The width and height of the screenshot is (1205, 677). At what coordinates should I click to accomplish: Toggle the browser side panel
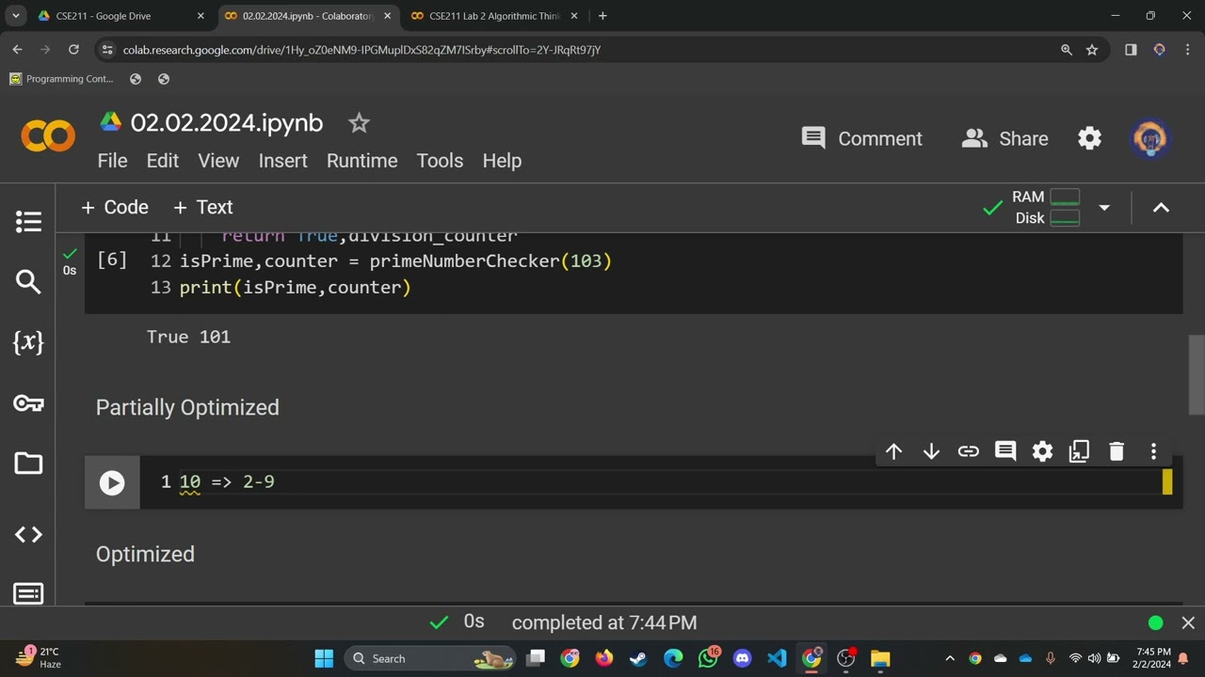1131,50
